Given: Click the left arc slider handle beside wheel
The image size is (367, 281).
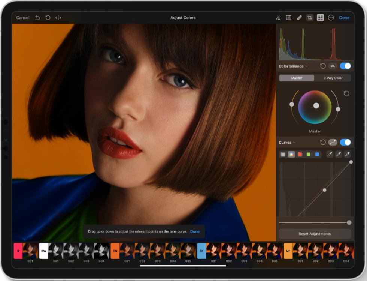Looking at the screenshot, I should tap(292, 104).
